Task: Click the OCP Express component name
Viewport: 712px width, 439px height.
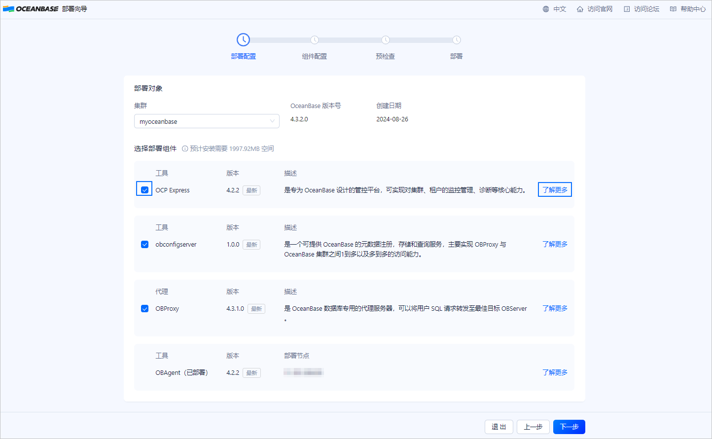Action: click(173, 190)
